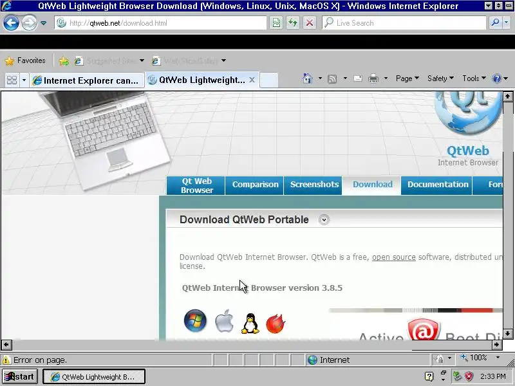Go back with the Back arrow button
The image size is (515, 386).
[x=11, y=23]
